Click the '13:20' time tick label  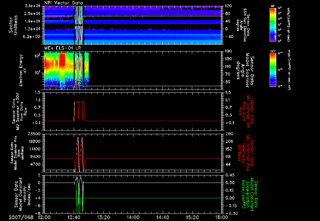(x=103, y=217)
